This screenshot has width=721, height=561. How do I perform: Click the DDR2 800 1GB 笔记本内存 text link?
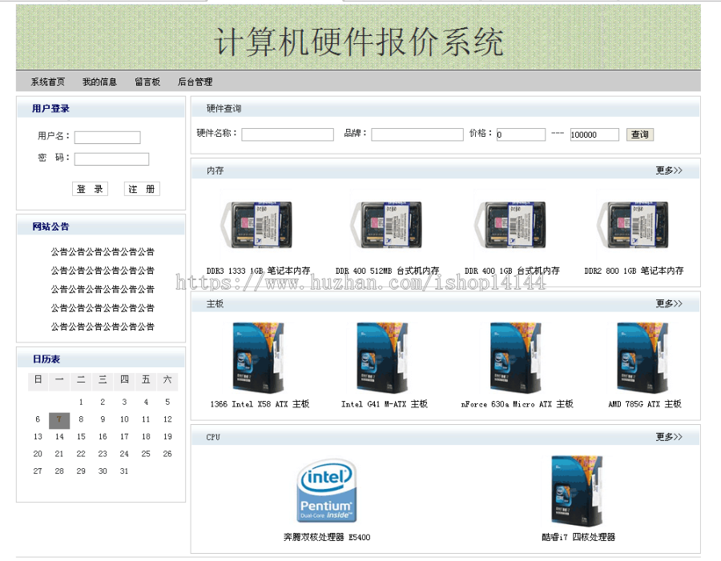(x=634, y=270)
